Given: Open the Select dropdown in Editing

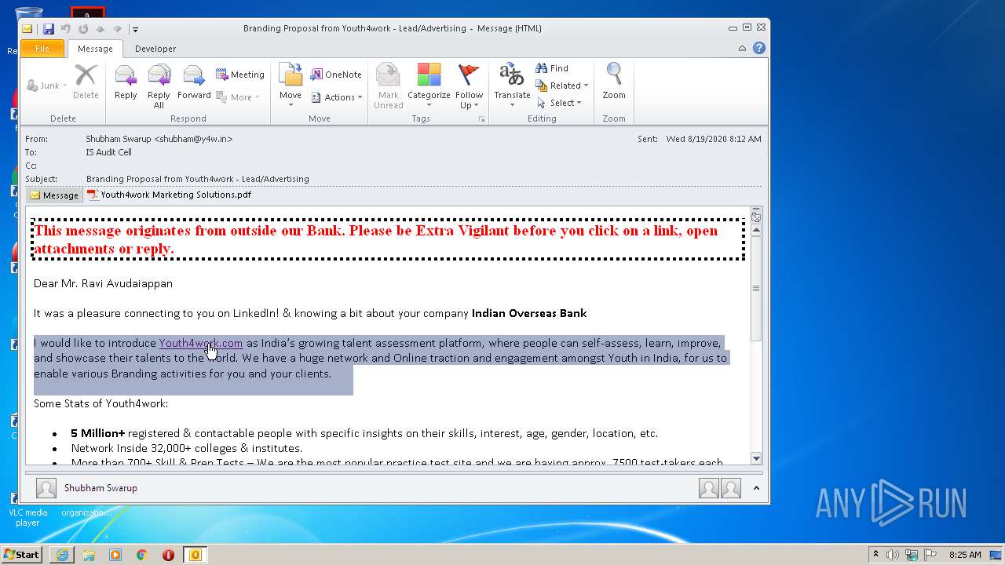Looking at the screenshot, I should coord(559,103).
